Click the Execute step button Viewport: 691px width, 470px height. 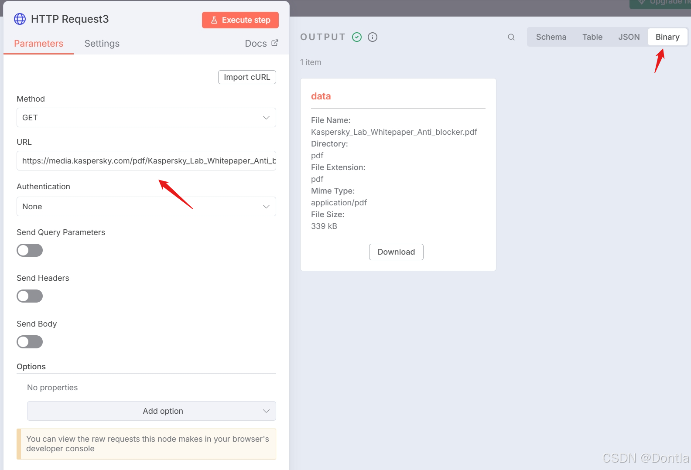point(240,20)
